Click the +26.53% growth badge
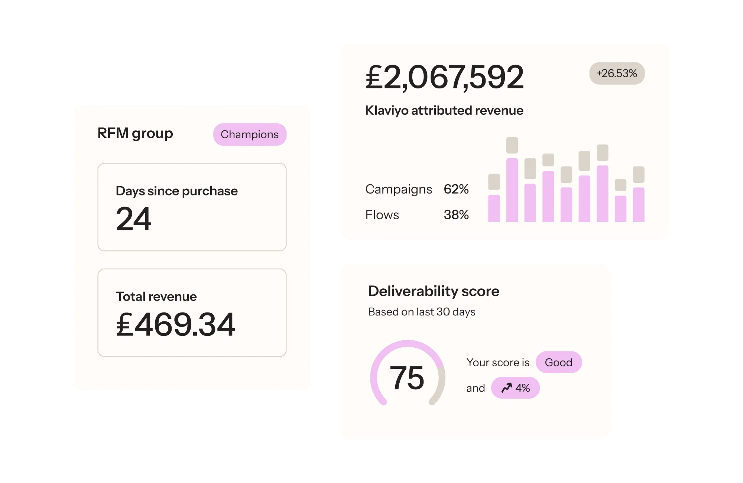The width and height of the screenshot is (743, 483). tap(617, 74)
